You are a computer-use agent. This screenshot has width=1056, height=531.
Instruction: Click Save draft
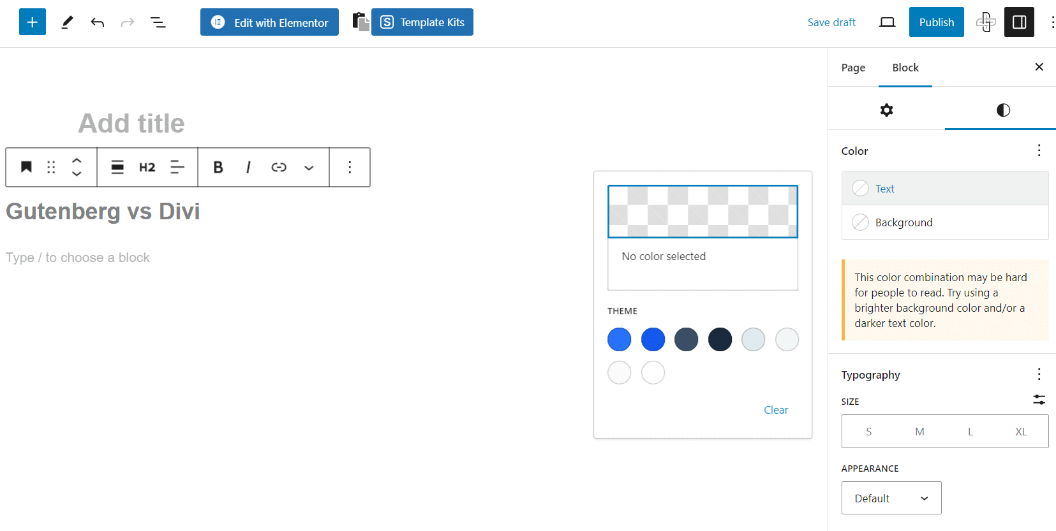[831, 22]
